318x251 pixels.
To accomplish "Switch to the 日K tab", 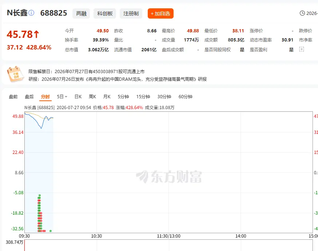I will 78,97.
